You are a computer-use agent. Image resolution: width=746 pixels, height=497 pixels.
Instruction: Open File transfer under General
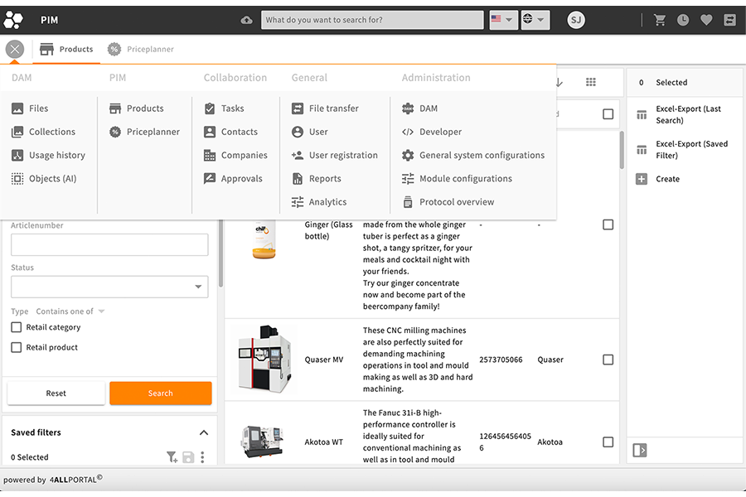(325, 109)
